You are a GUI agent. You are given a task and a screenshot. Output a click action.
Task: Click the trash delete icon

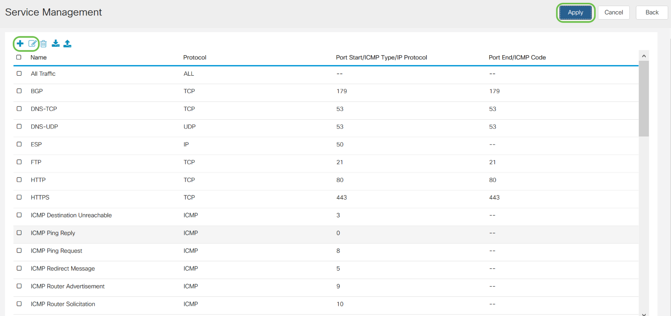click(44, 43)
